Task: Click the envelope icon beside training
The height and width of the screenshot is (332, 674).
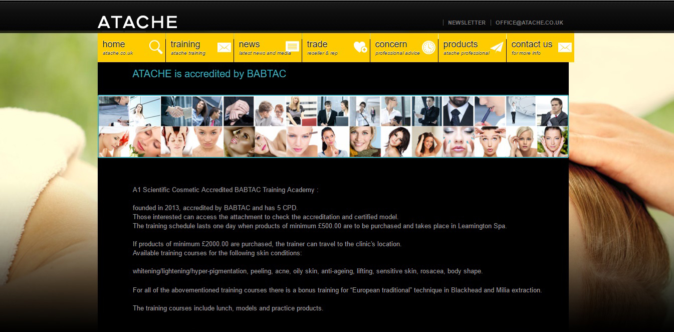Action: 224,47
